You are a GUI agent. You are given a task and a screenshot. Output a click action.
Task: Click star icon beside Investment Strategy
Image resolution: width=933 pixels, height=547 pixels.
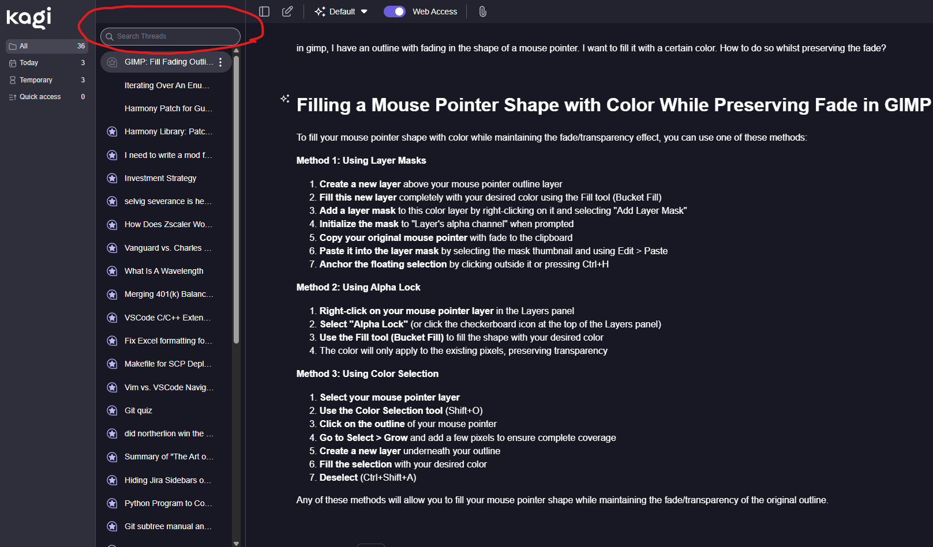(x=113, y=178)
